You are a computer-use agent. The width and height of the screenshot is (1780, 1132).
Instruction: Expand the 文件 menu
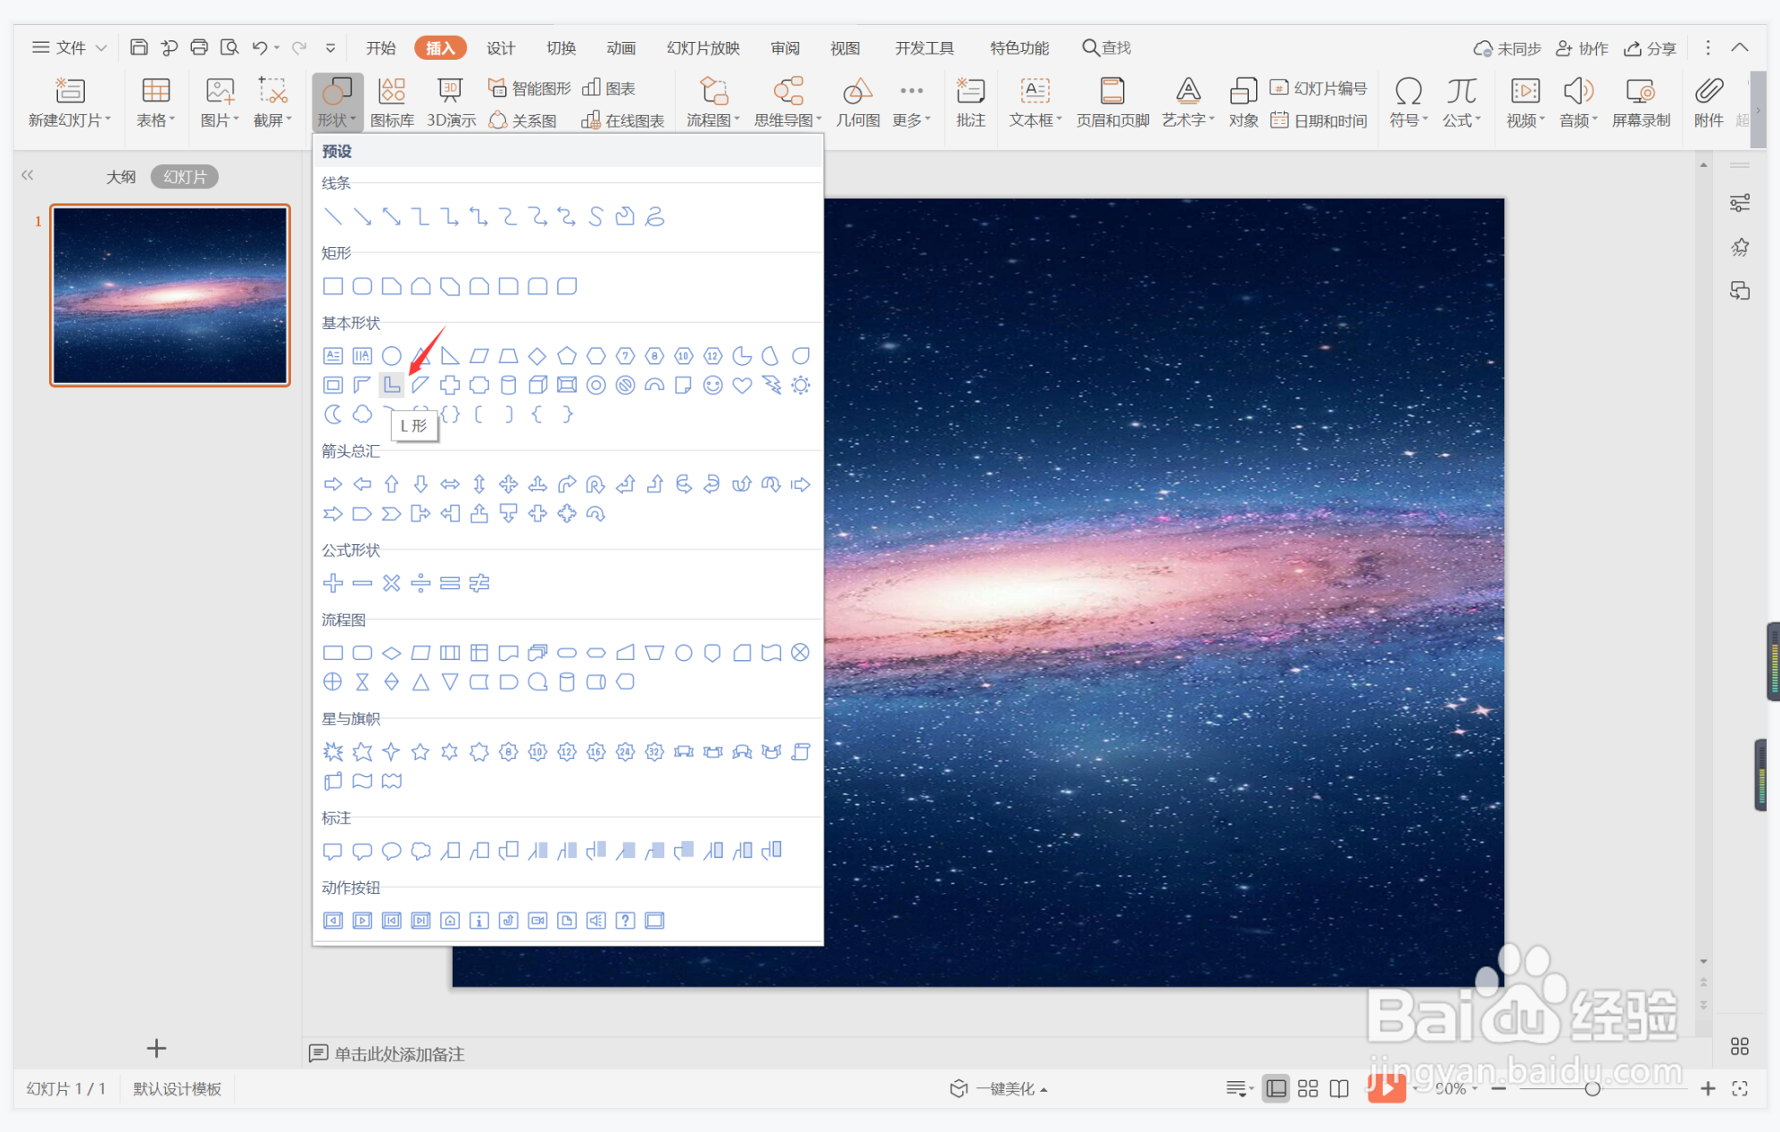coord(70,47)
